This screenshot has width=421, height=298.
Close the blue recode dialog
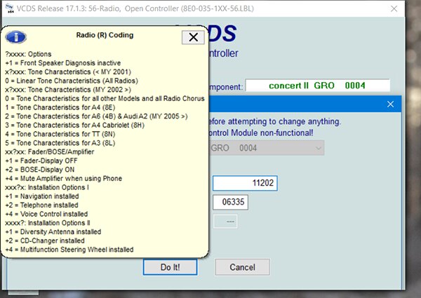coord(390,104)
